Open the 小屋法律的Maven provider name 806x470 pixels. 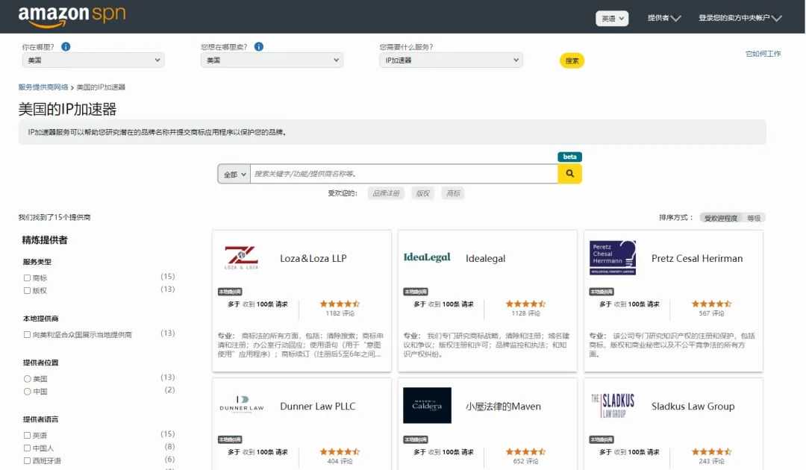tap(503, 407)
